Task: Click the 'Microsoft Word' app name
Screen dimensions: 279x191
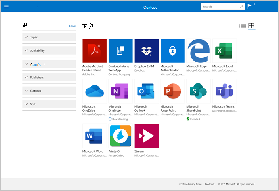Action: coord(93,151)
